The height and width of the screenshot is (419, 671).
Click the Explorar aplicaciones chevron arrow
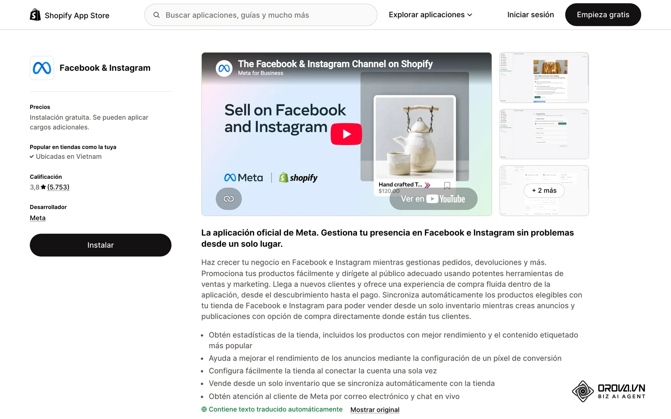click(470, 15)
